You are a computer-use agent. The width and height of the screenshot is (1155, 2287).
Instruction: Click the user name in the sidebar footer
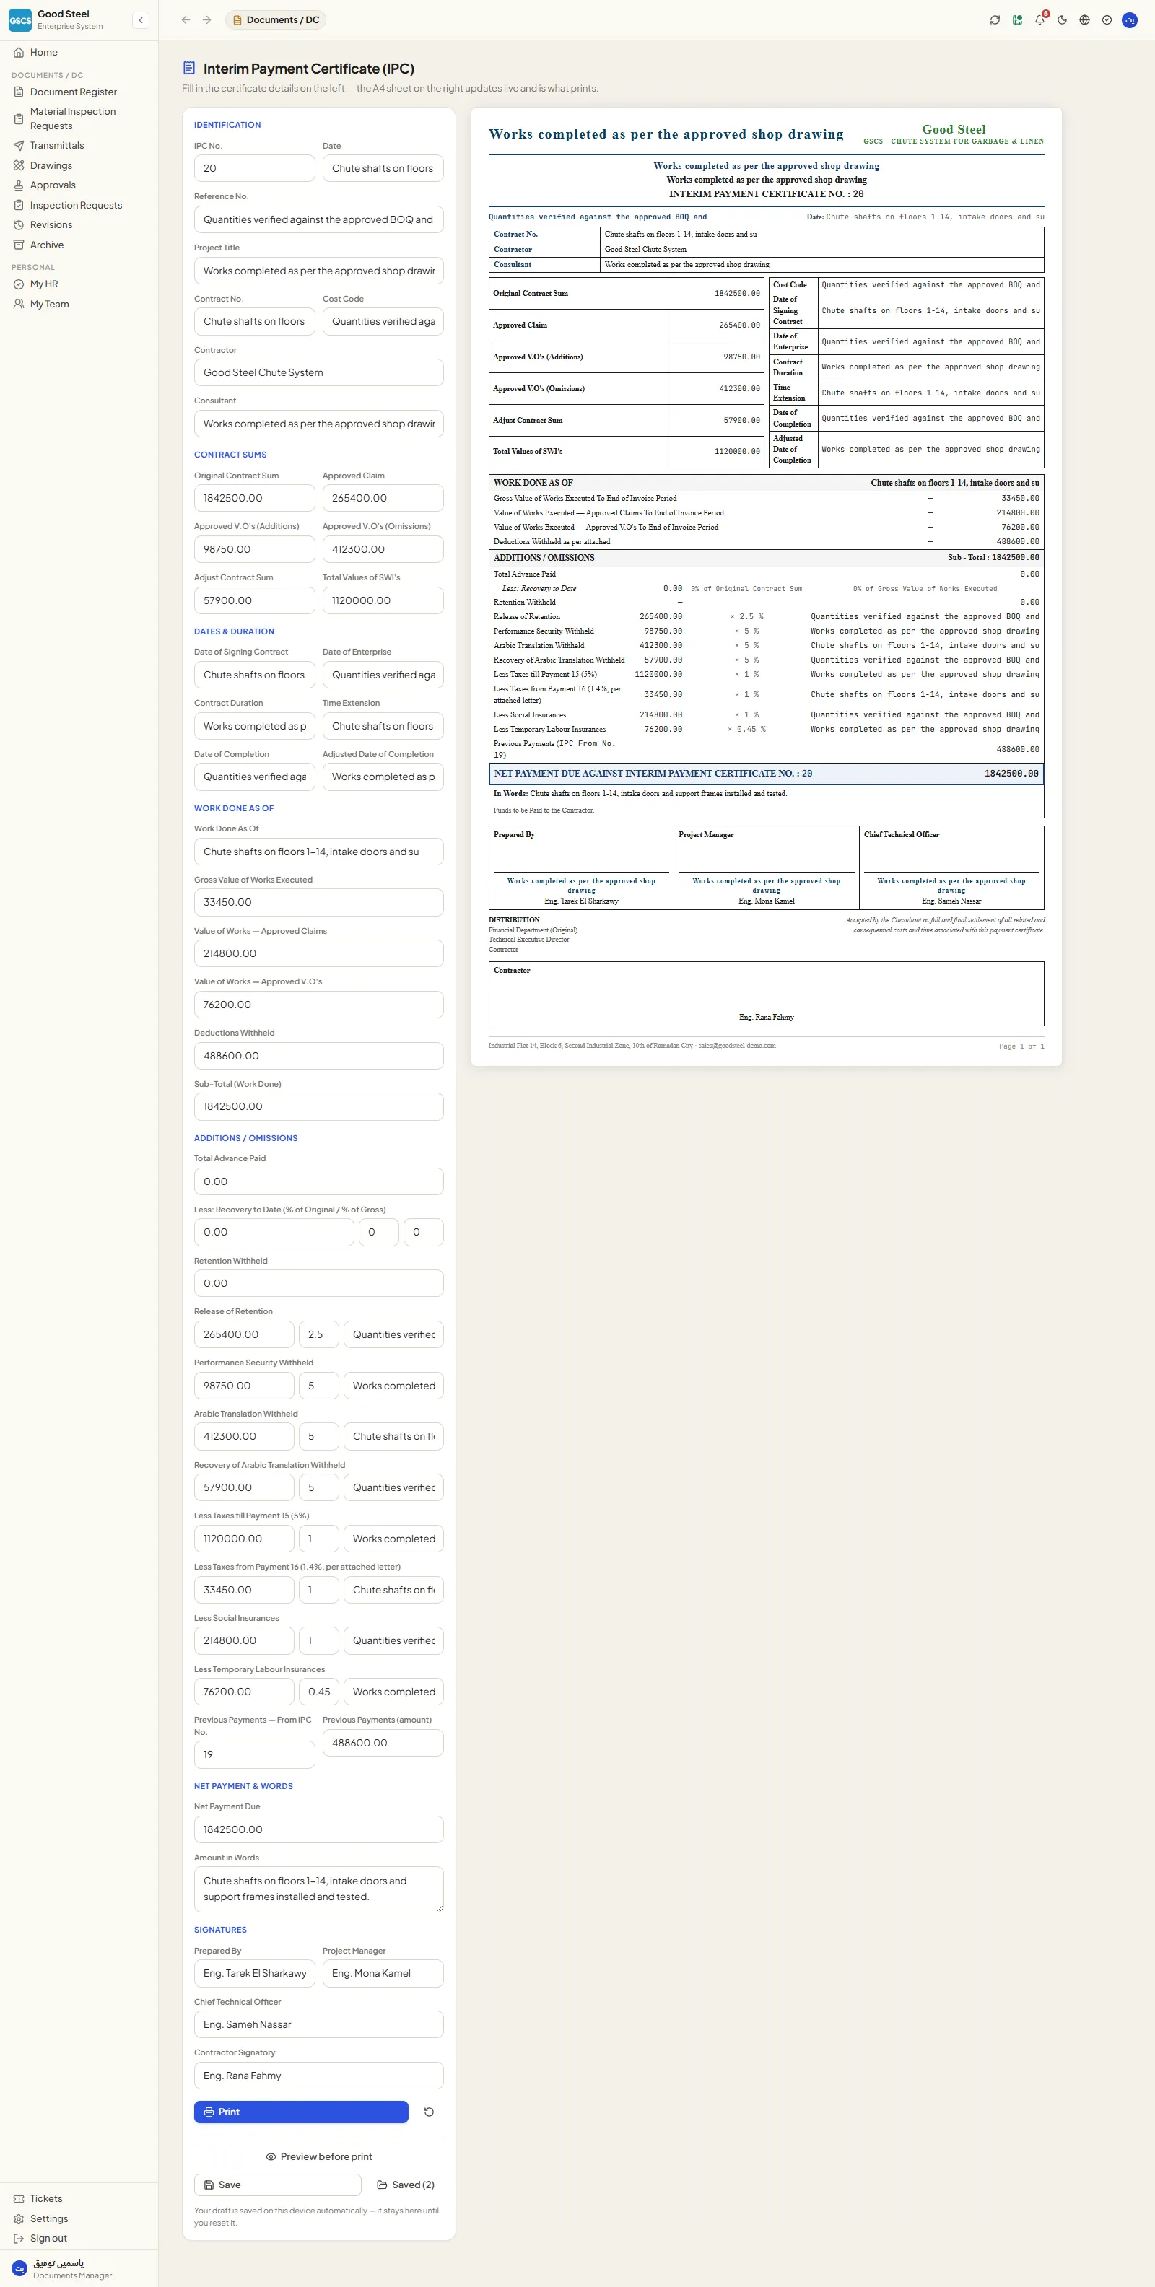tap(58, 2263)
